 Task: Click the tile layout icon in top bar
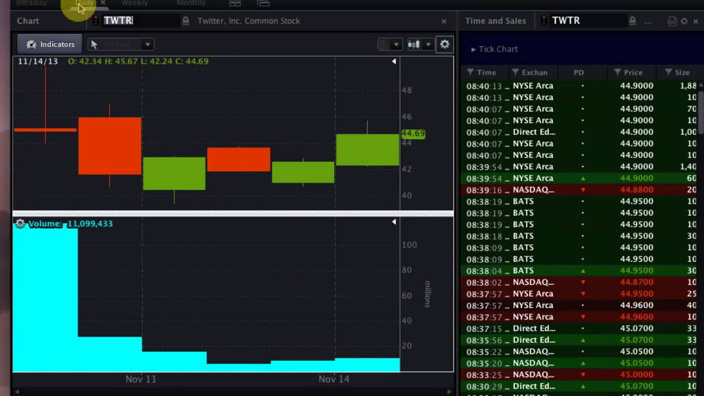coord(235,3)
